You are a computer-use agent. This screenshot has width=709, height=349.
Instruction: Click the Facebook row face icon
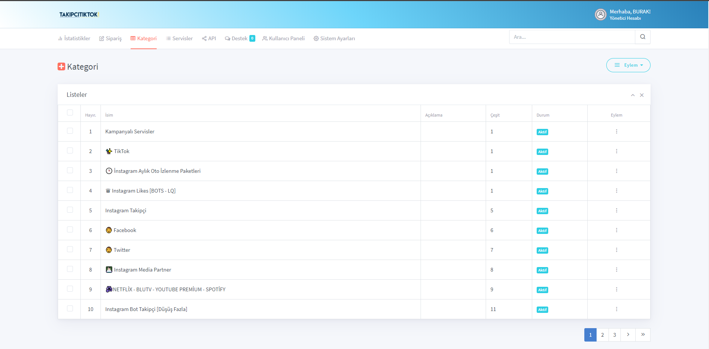[109, 230]
